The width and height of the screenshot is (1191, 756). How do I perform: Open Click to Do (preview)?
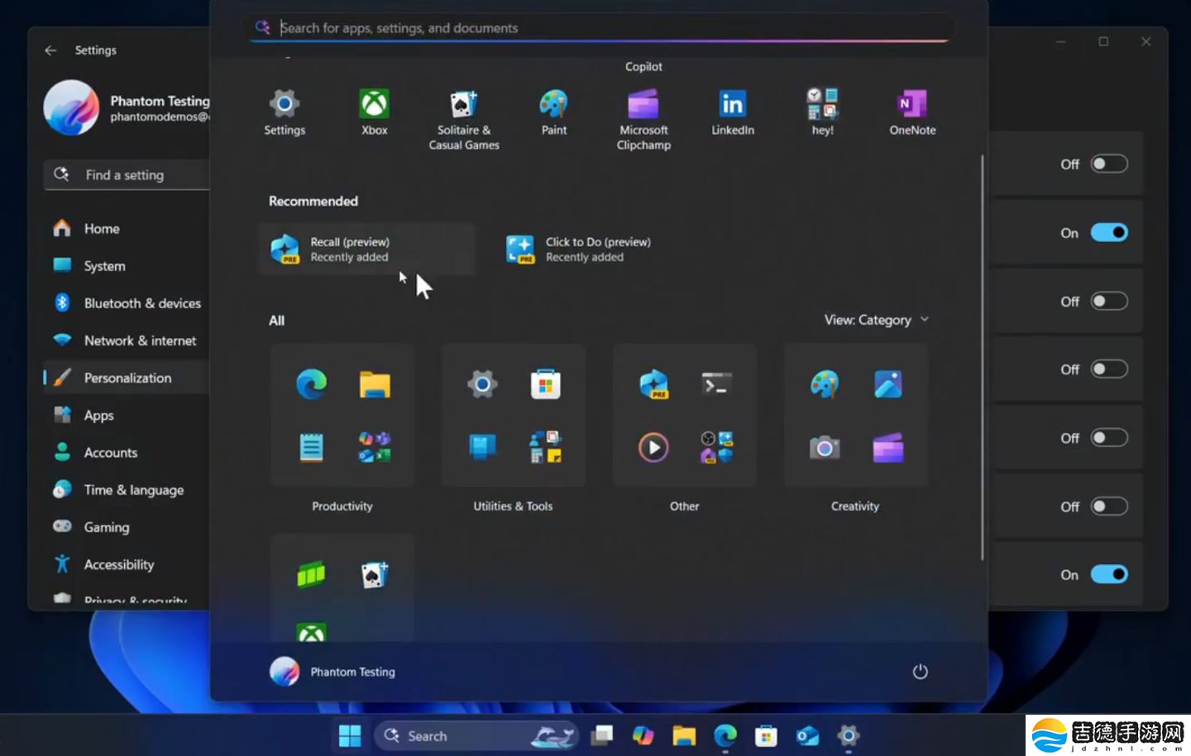pyautogui.click(x=579, y=249)
